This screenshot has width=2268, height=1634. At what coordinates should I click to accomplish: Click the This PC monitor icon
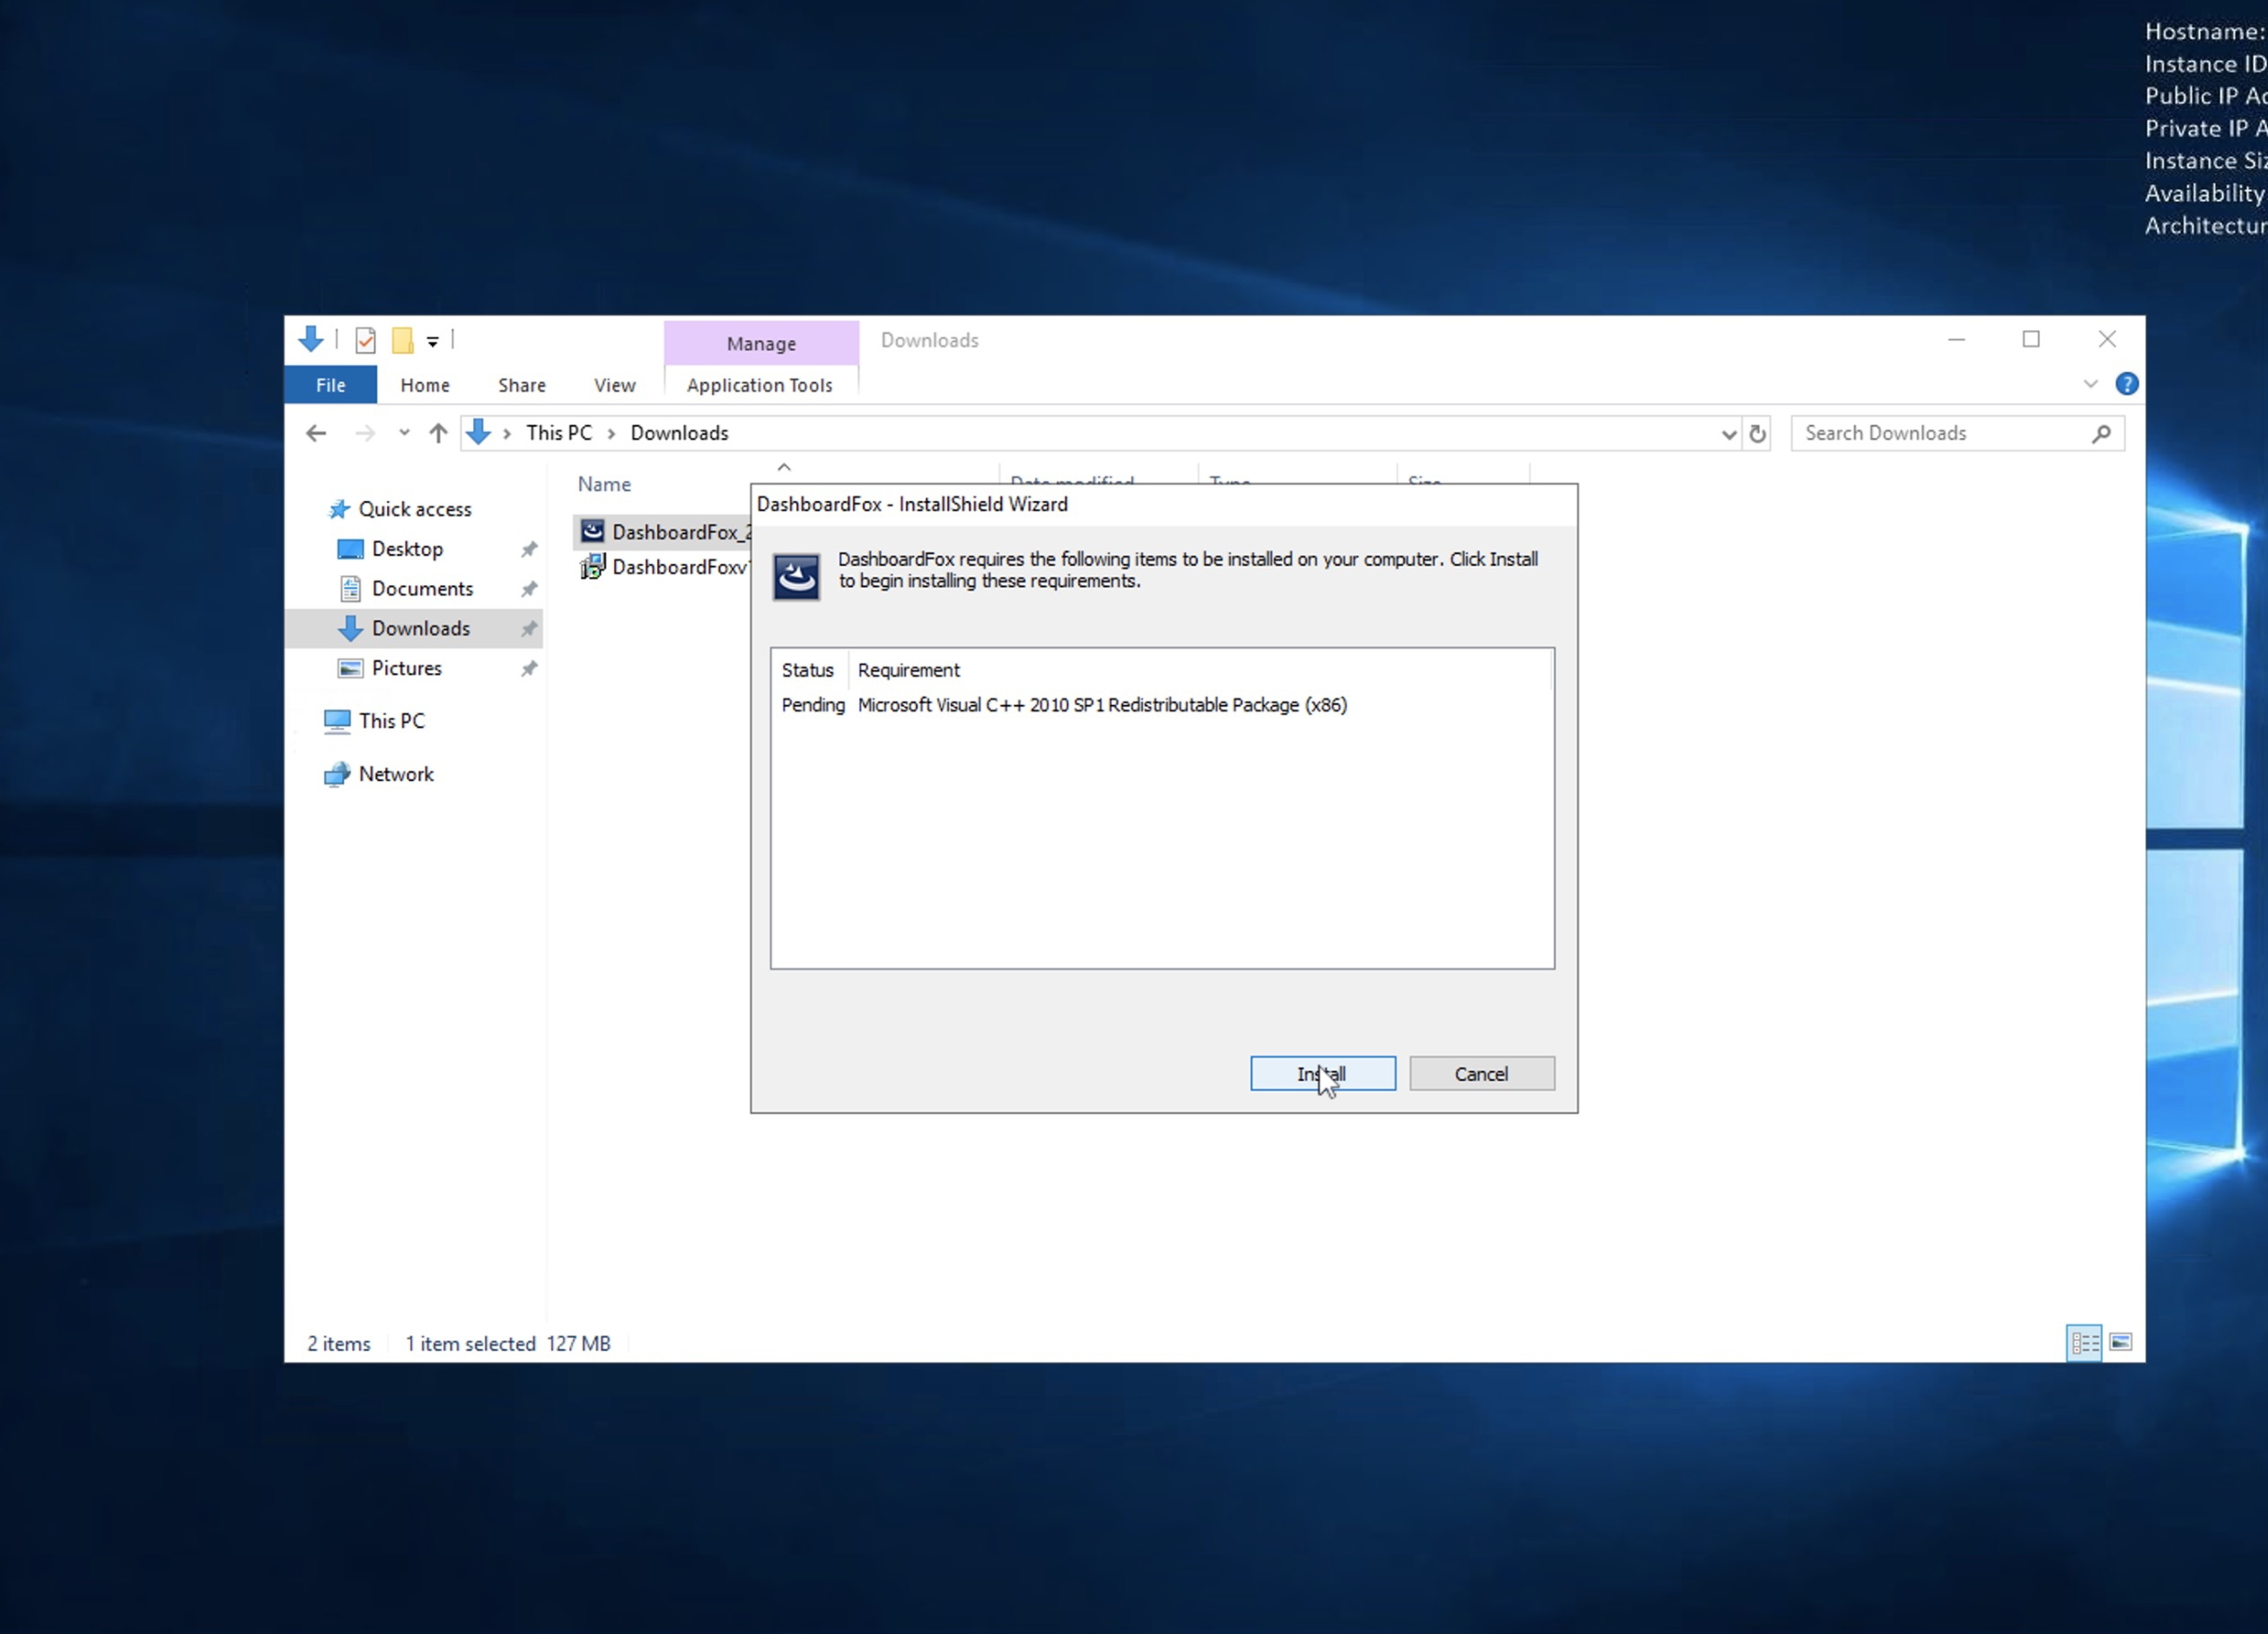pos(337,721)
